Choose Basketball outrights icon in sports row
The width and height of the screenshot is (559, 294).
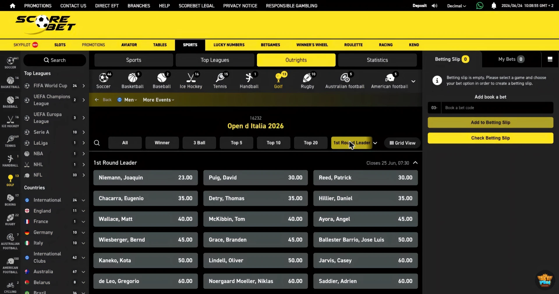coord(132,81)
